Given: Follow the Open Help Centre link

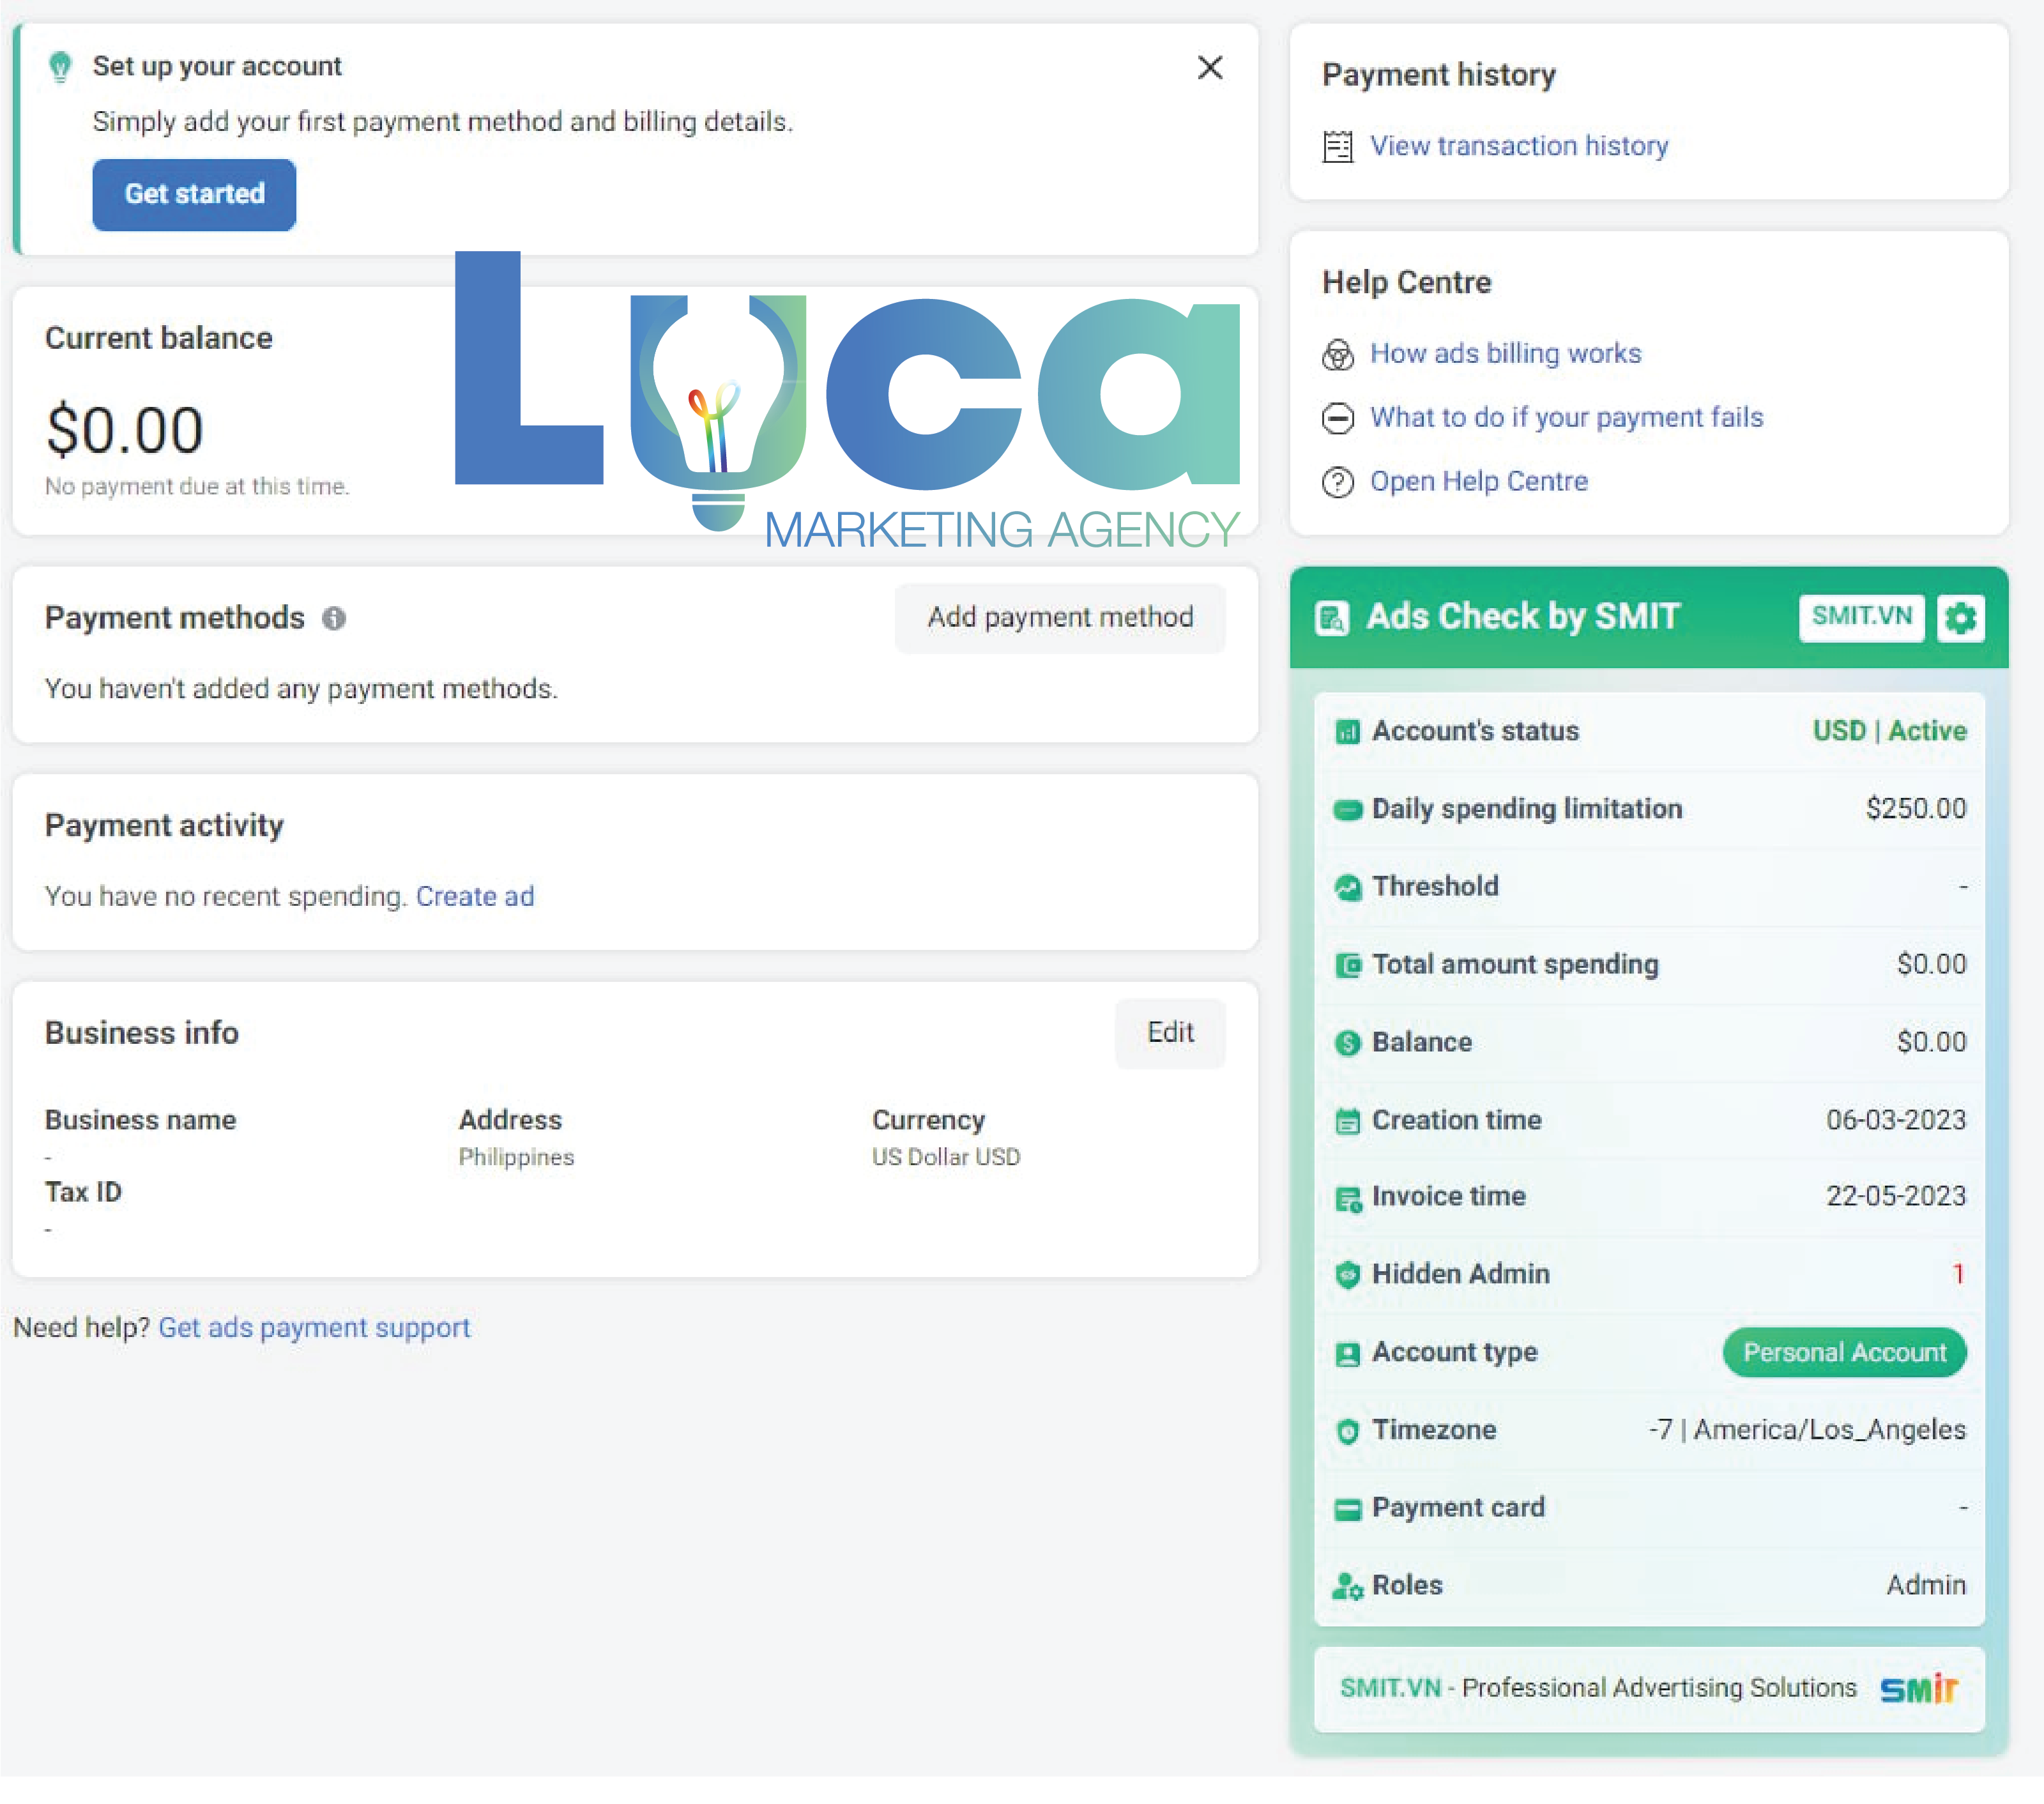Looking at the screenshot, I should point(1478,481).
